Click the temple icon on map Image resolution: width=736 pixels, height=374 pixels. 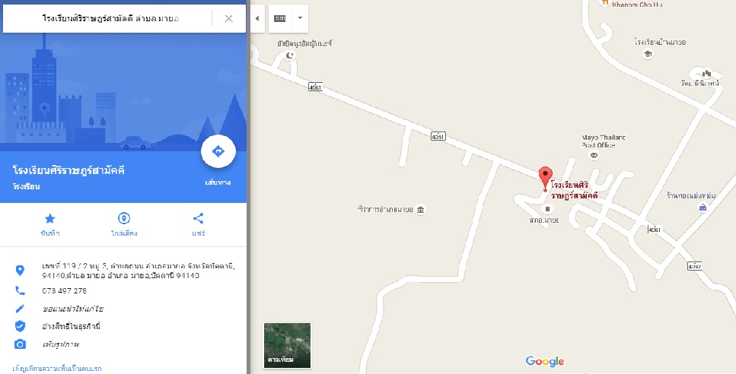(706, 73)
